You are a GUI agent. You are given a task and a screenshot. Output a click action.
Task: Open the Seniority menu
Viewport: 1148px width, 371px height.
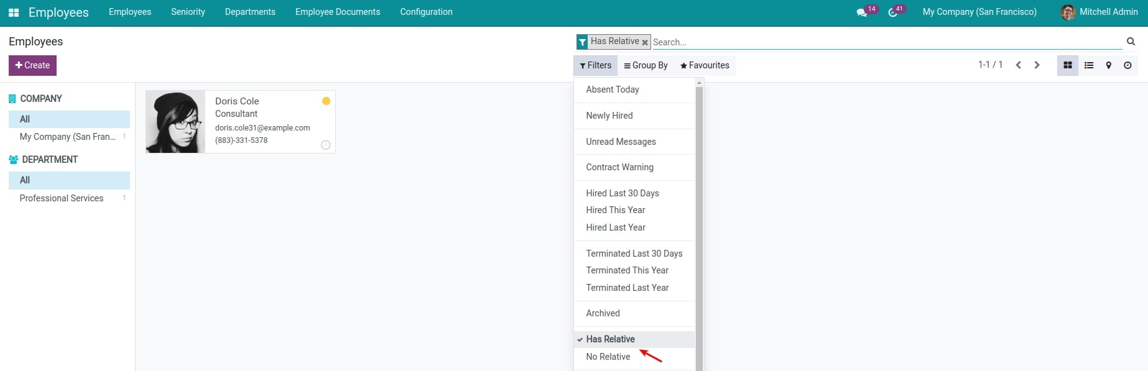click(188, 12)
